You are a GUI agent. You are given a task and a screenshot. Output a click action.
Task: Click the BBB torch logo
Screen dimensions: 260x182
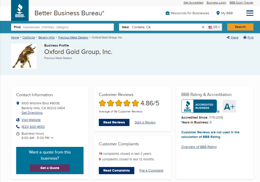coord(20,10)
